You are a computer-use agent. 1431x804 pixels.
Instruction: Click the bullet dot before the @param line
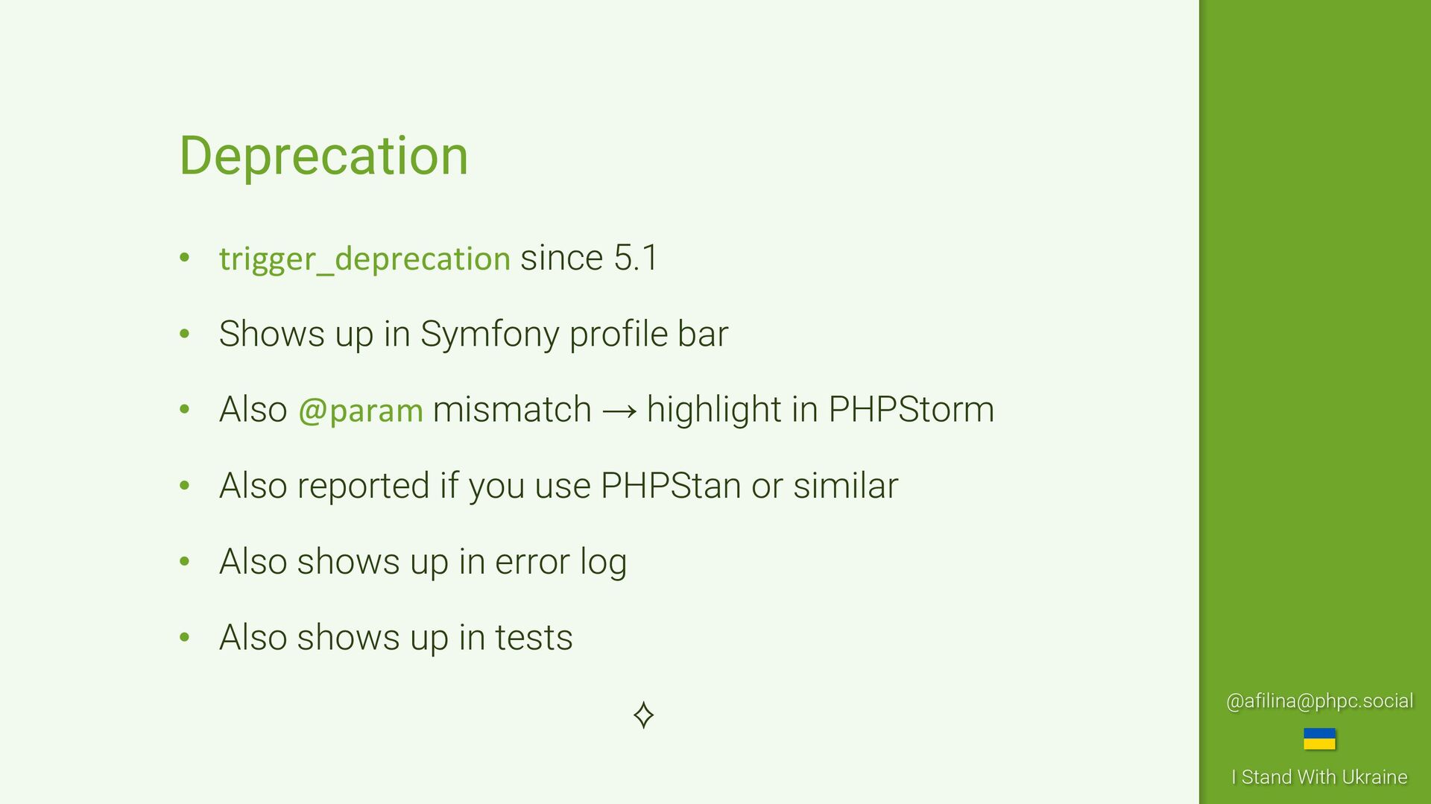pyautogui.click(x=185, y=410)
